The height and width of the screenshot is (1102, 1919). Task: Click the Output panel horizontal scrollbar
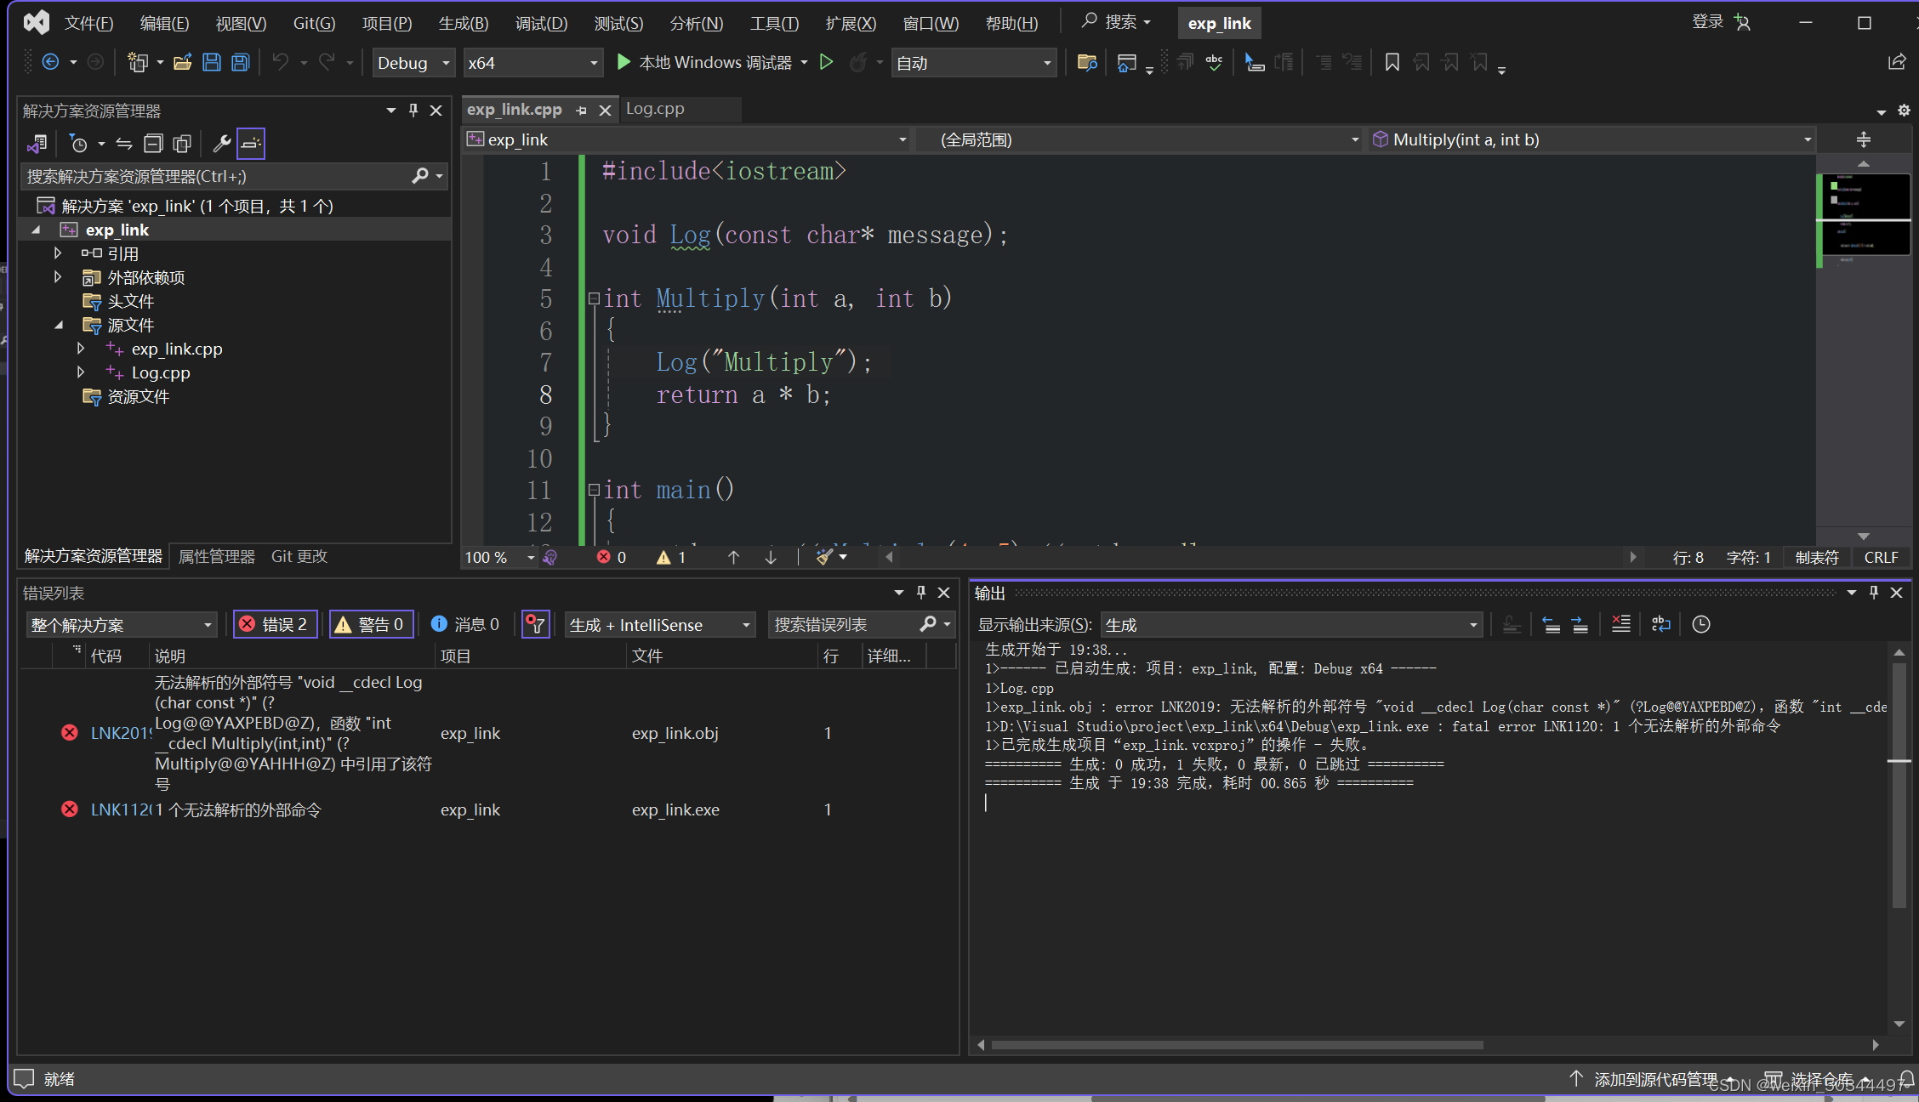pos(1237,1044)
